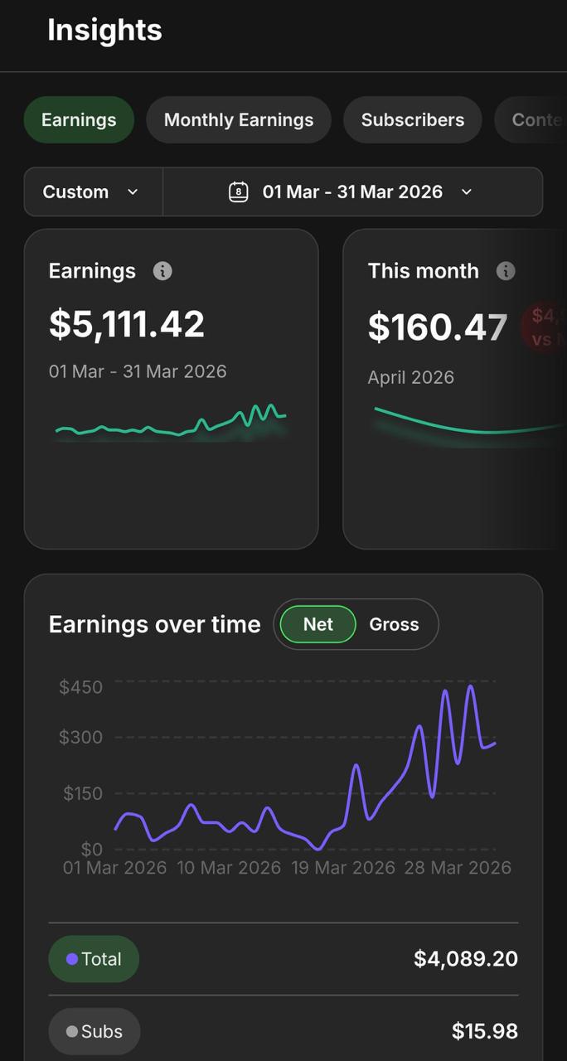The height and width of the screenshot is (1061, 567).
Task: Expand the 01 Mar - 31 Mar 2026 date selector
Action: (352, 191)
